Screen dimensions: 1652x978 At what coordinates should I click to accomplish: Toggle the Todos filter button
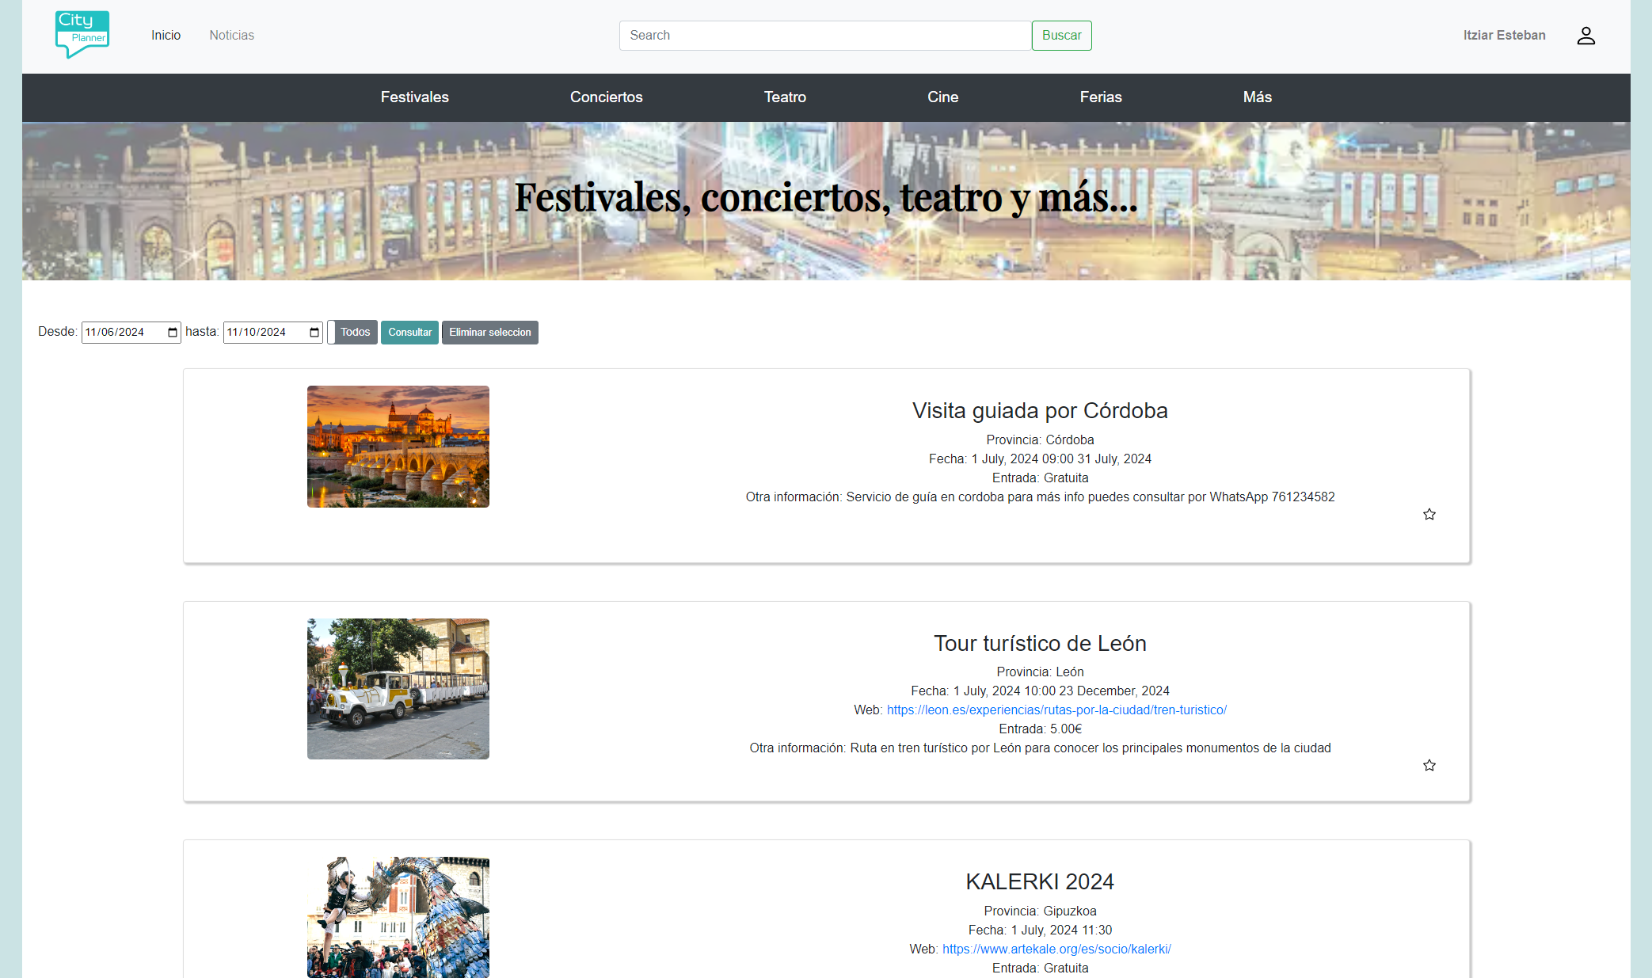355,333
